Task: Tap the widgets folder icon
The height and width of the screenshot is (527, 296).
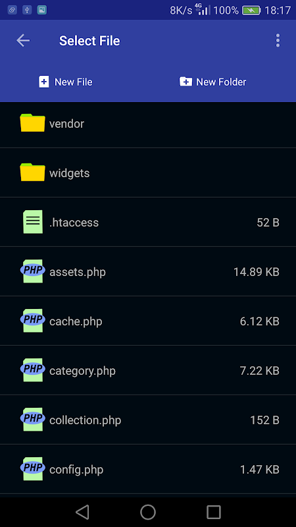Action: (32, 173)
